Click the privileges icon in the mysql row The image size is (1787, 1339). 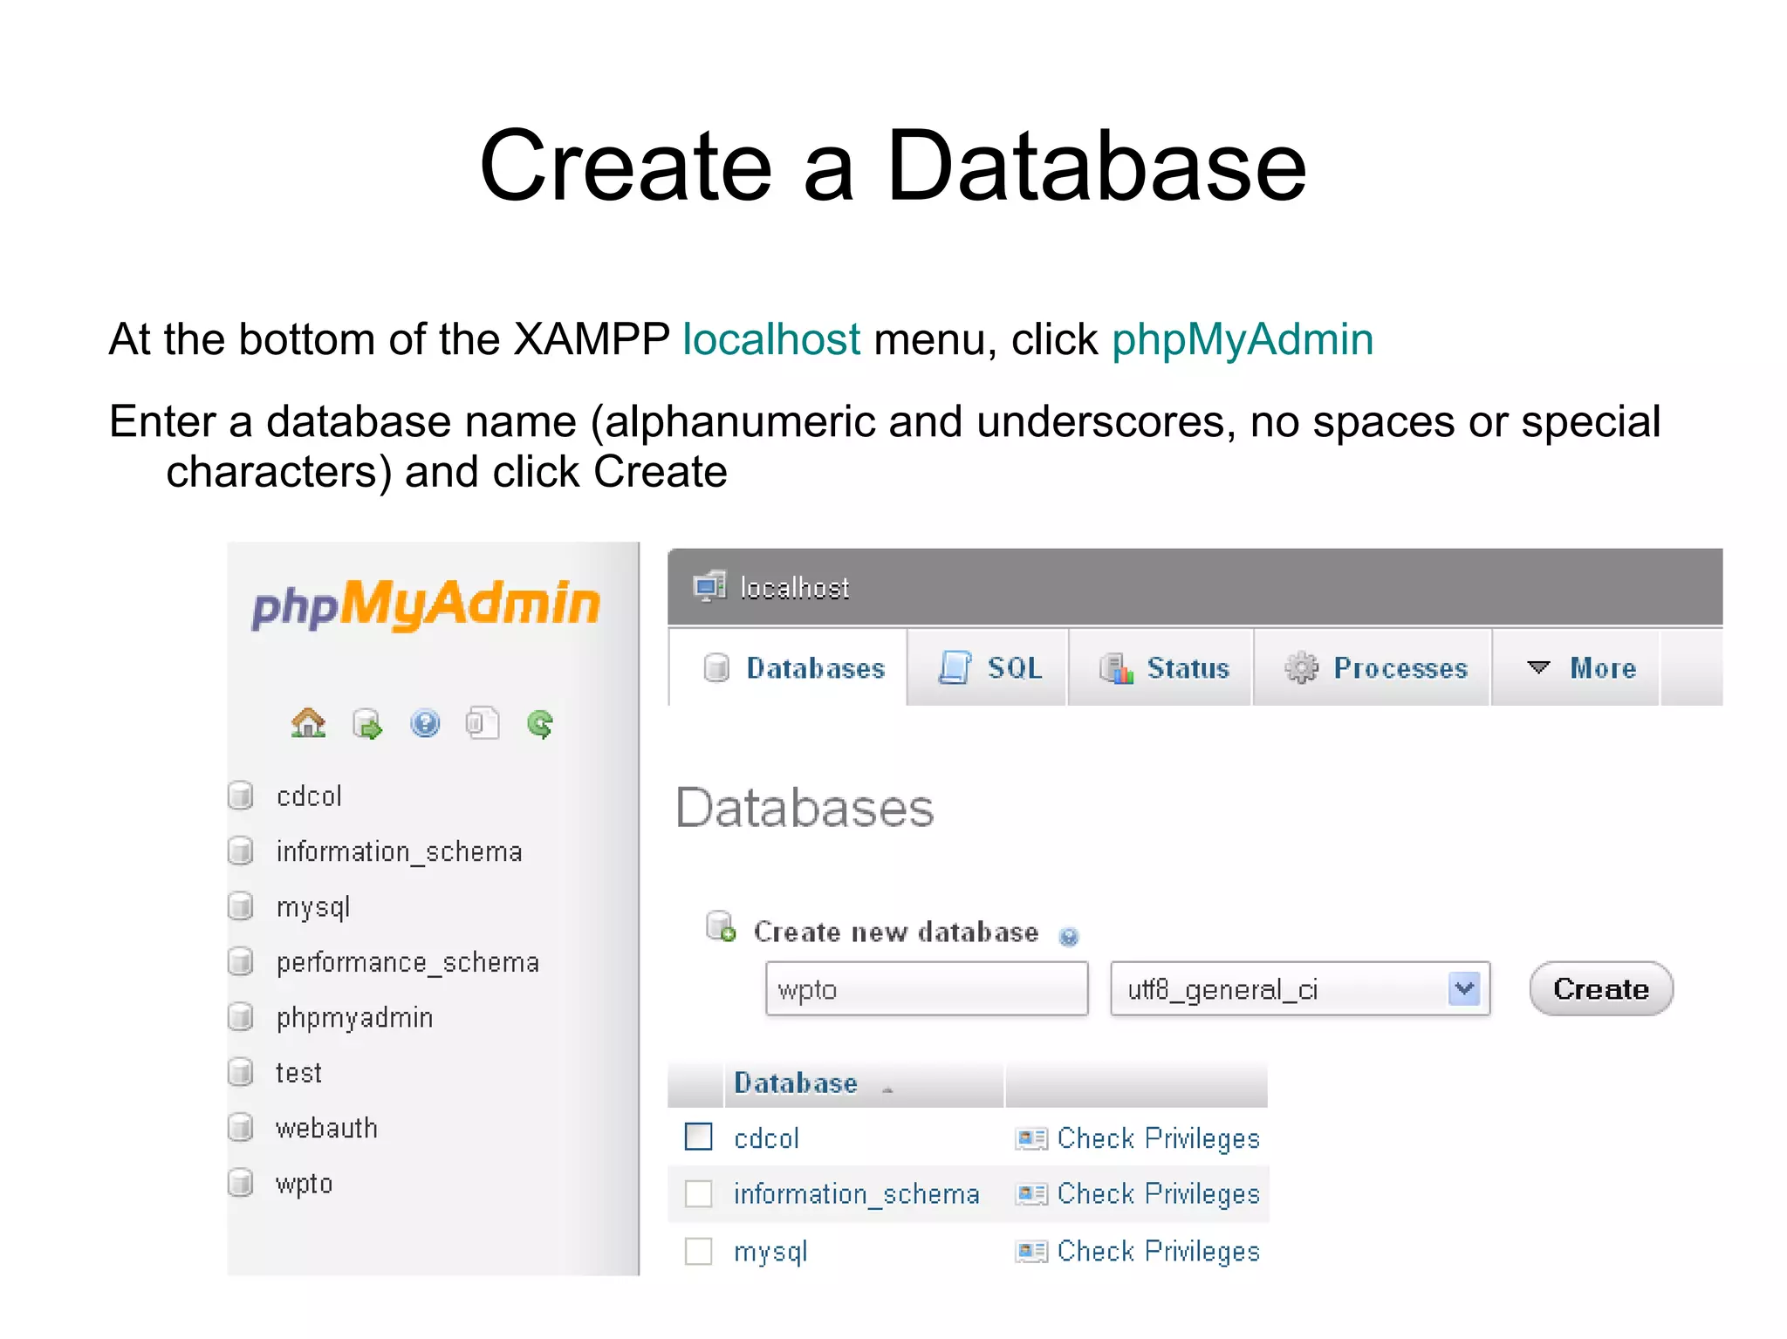[x=1031, y=1252]
